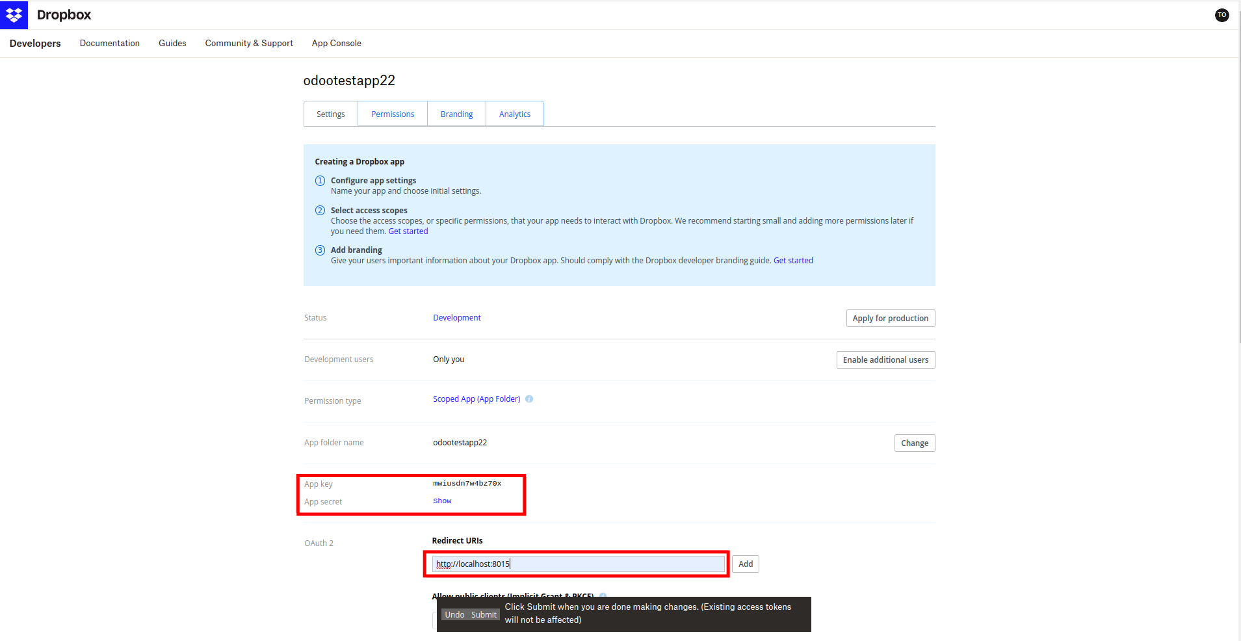Focus the Redirect URIs input field
The width and height of the screenshot is (1241, 641).
579,564
